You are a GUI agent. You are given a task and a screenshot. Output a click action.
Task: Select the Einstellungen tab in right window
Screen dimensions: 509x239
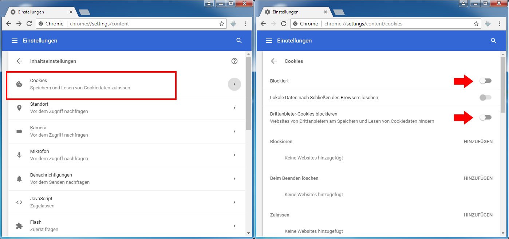[296, 12]
